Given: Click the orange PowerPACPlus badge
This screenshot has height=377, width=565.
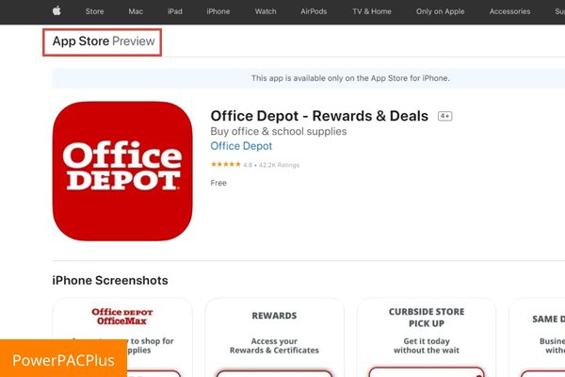Looking at the screenshot, I should pyautogui.click(x=63, y=358).
